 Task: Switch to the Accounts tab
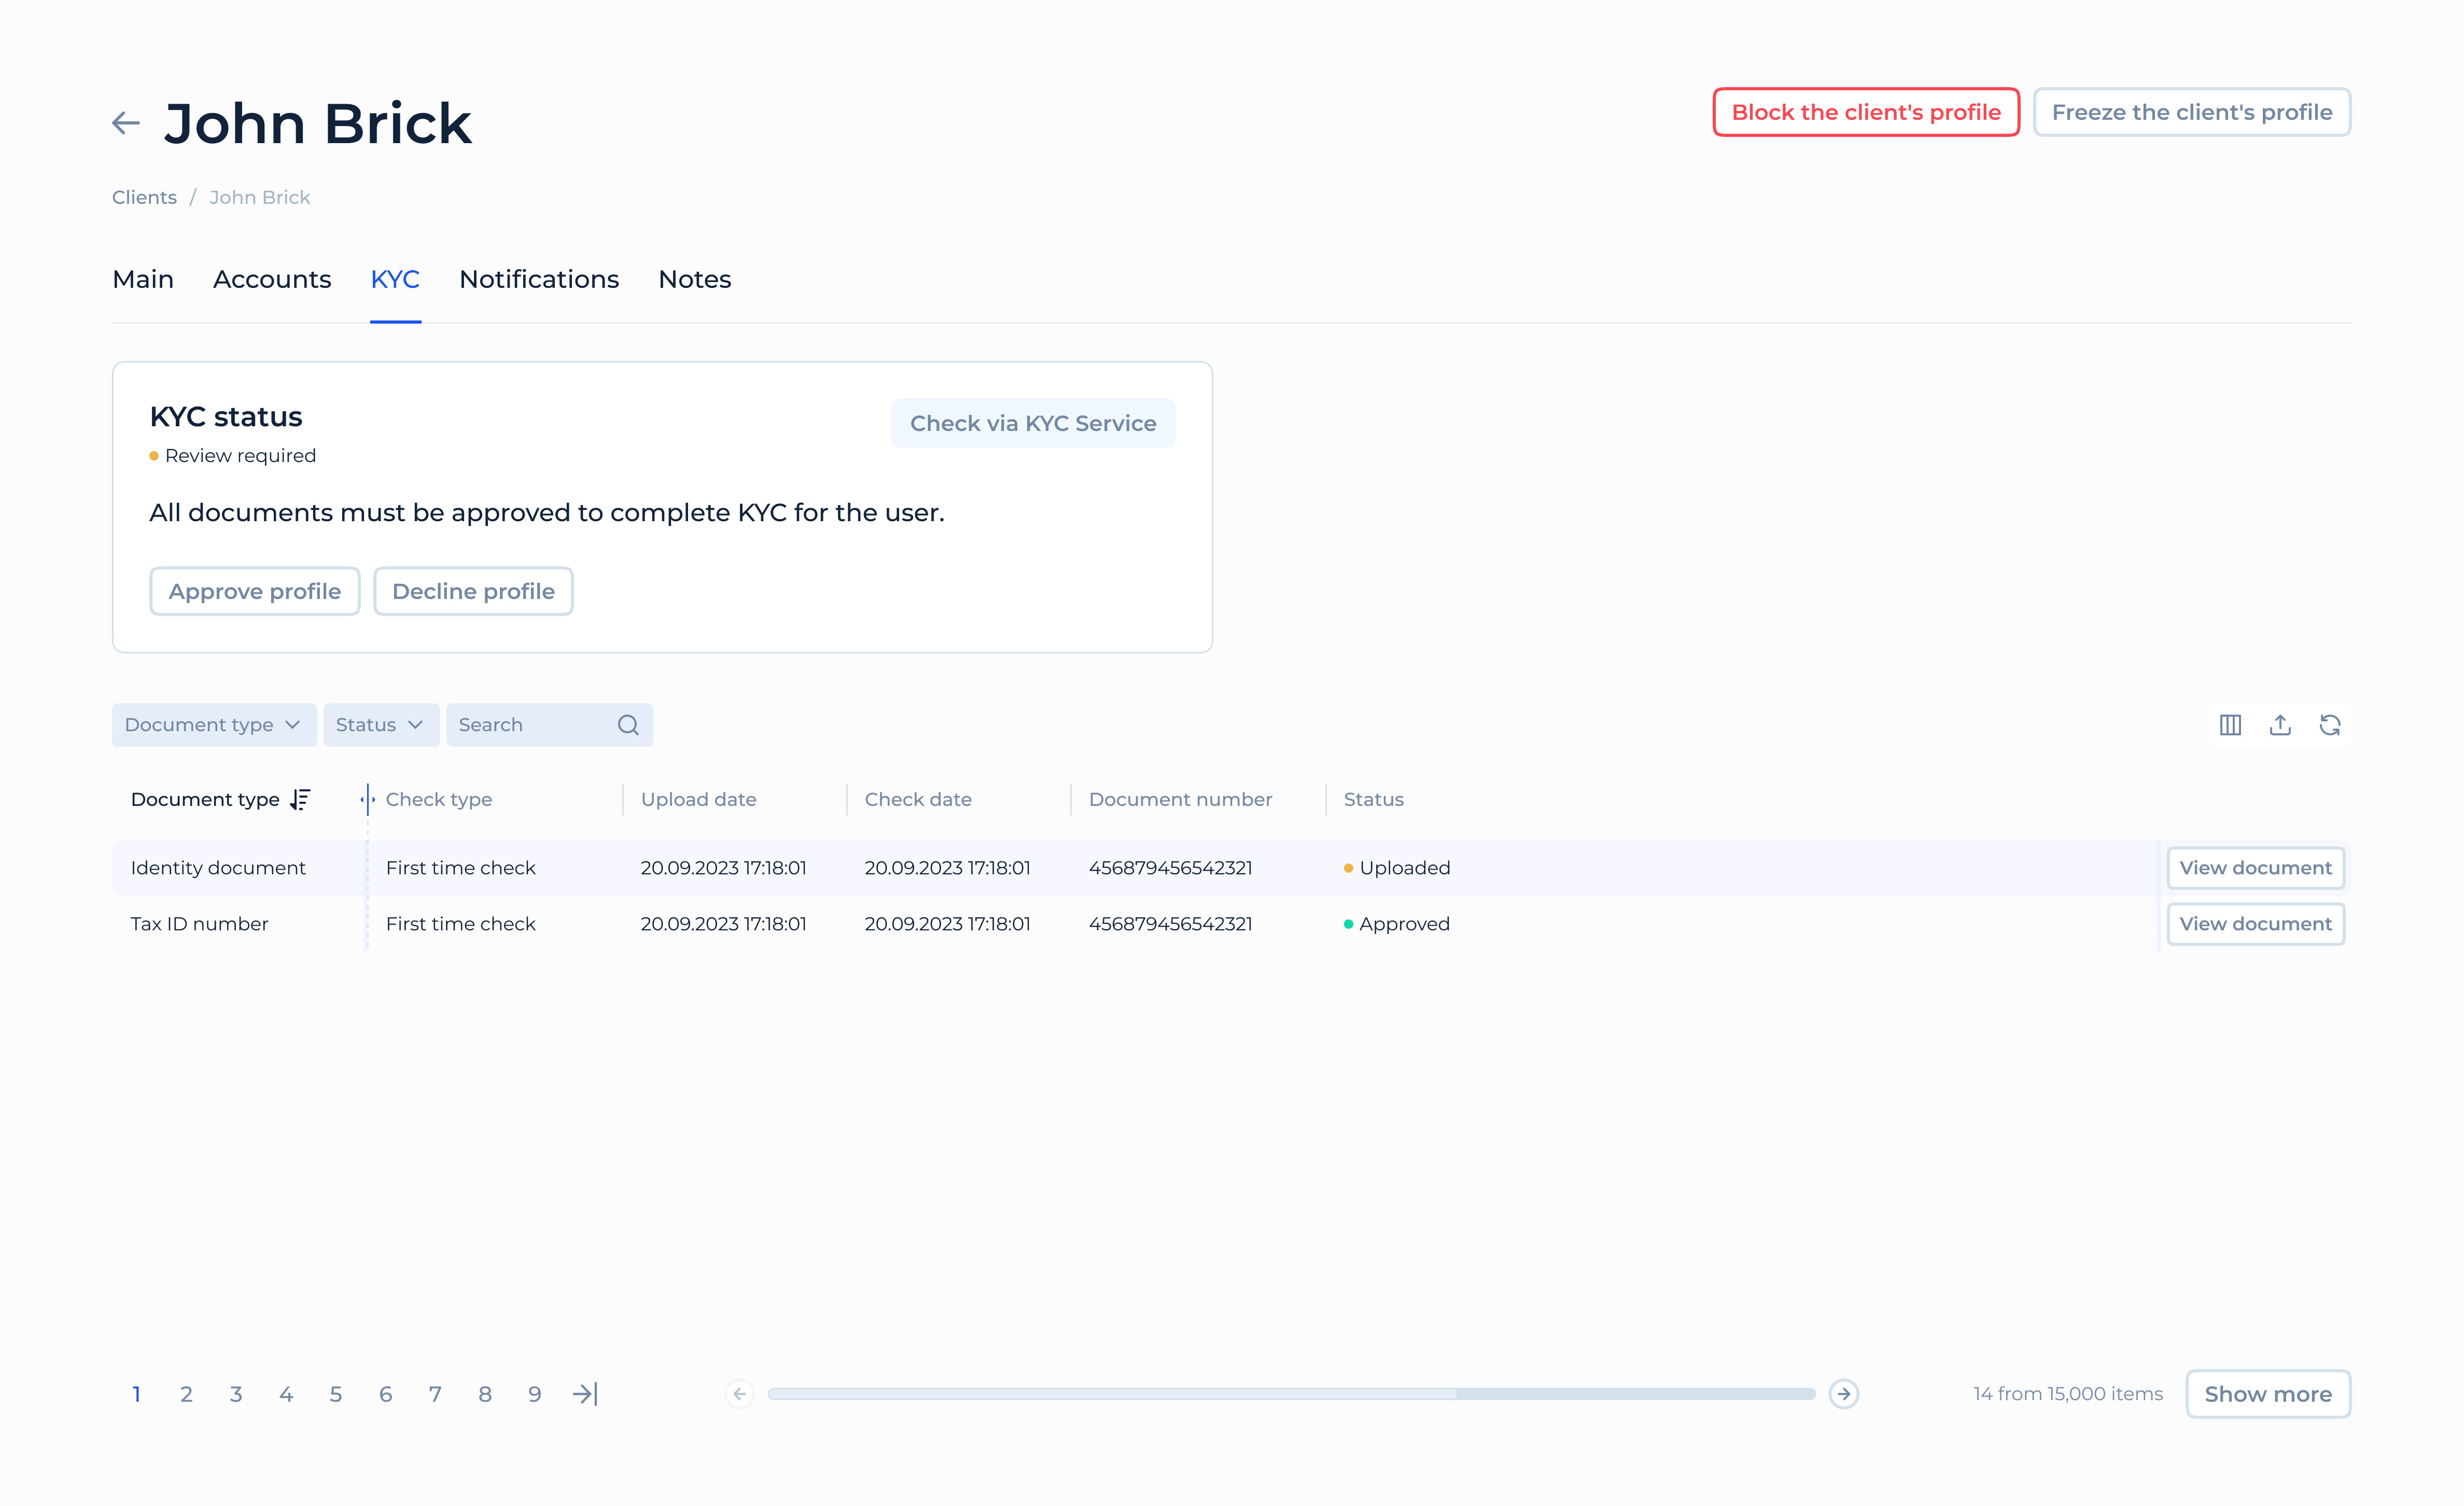coord(271,279)
